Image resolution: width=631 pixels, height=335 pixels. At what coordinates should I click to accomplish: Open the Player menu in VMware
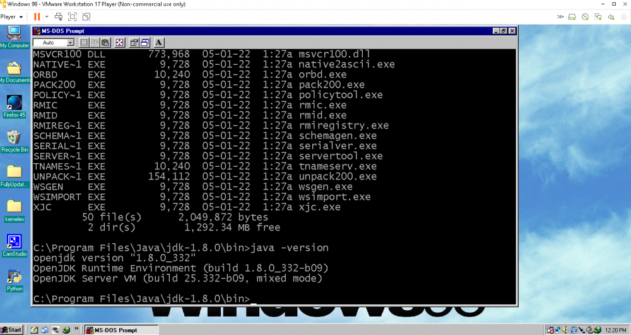(11, 17)
